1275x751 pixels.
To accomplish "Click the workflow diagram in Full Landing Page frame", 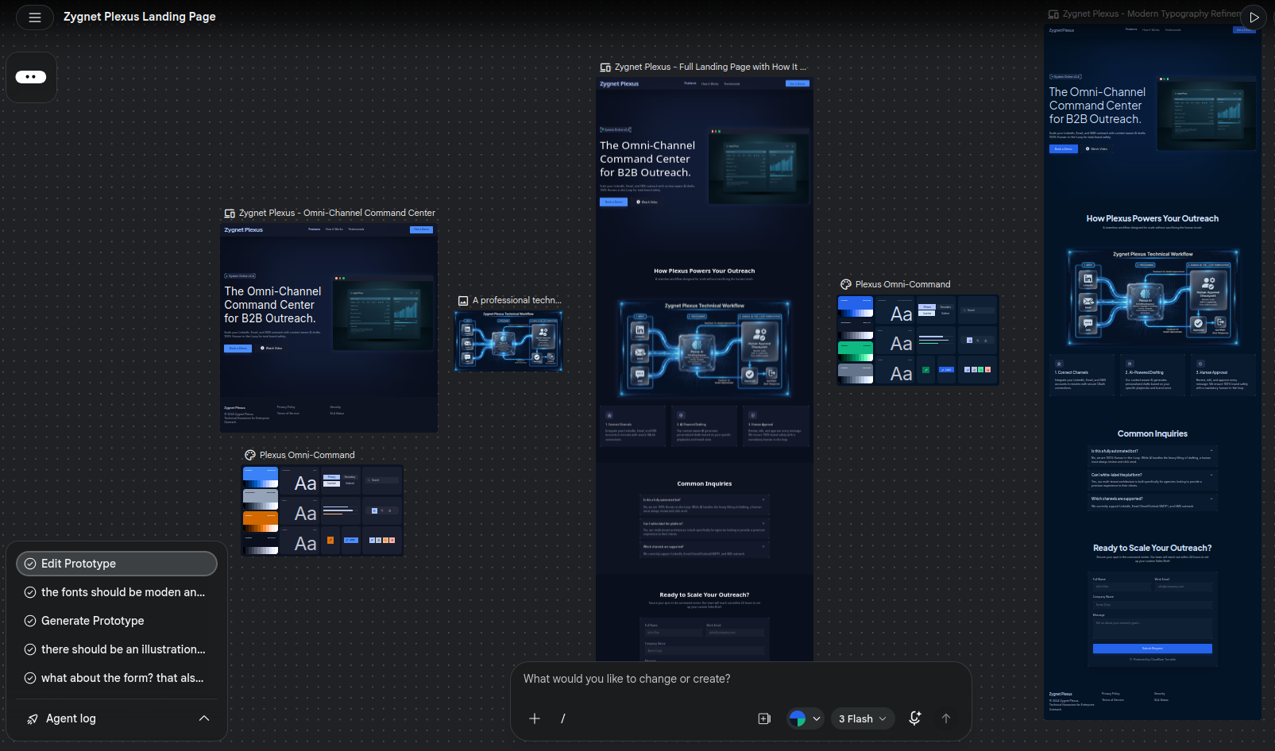I will (705, 348).
